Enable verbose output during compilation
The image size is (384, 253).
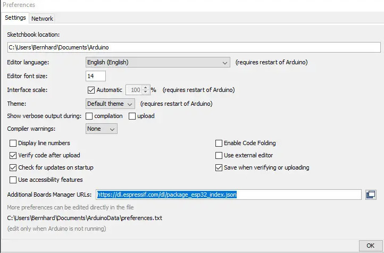click(89, 116)
